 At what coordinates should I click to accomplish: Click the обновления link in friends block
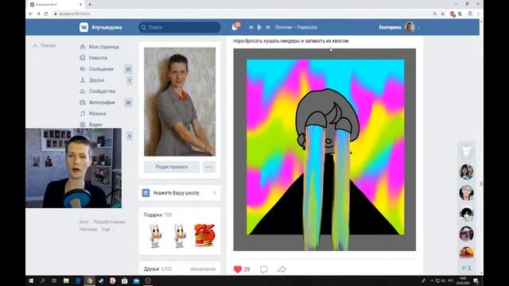coord(203,269)
